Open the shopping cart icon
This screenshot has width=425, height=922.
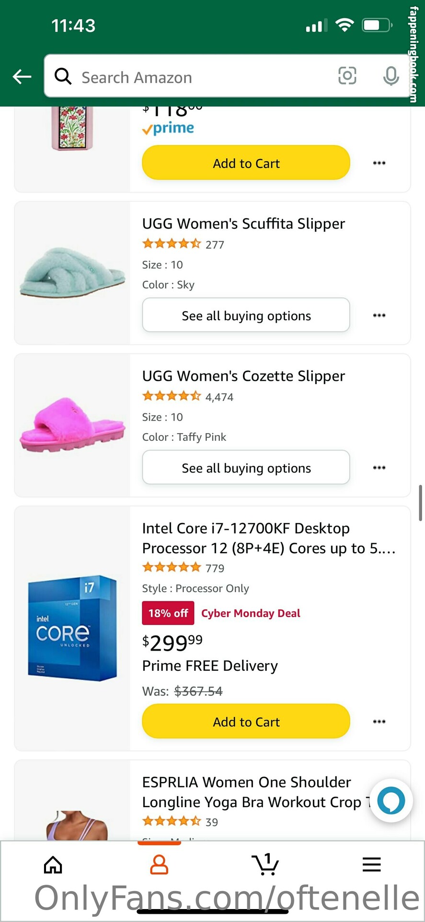265,865
